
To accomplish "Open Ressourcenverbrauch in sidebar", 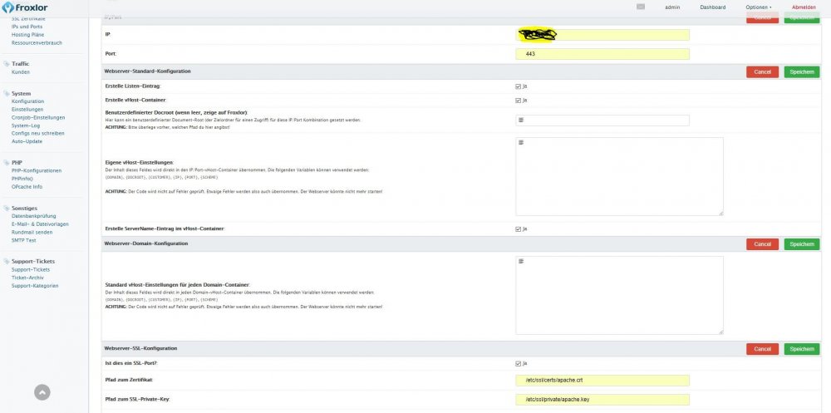I will point(37,43).
